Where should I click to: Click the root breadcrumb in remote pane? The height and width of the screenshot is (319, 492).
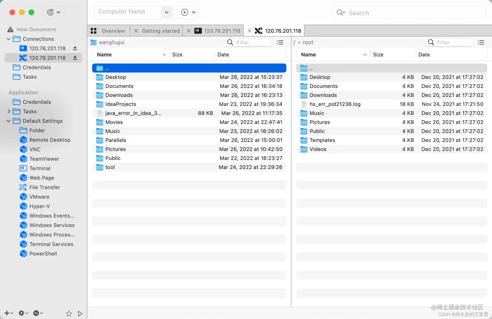coord(308,43)
